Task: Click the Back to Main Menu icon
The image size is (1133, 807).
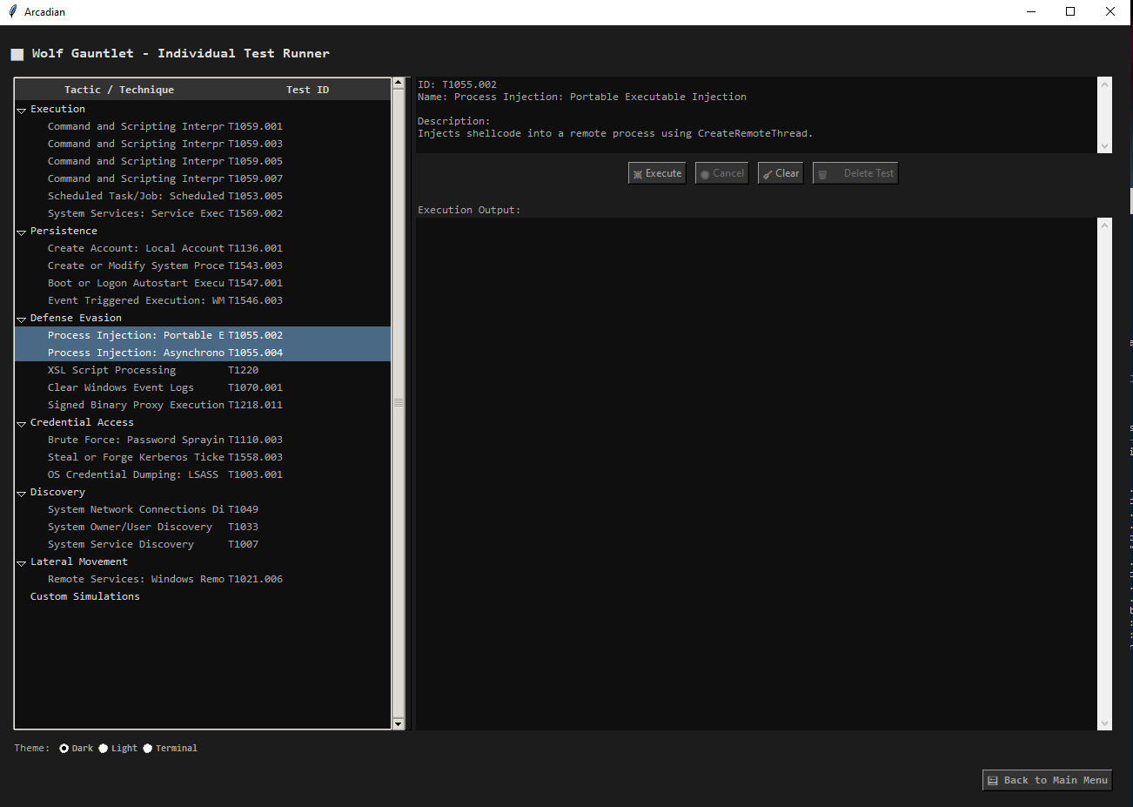Action: pyautogui.click(x=993, y=781)
